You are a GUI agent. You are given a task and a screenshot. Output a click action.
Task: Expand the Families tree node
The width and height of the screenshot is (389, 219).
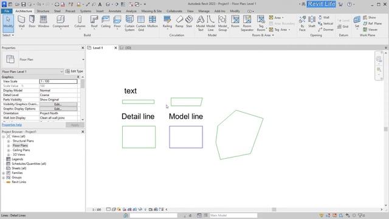point(4,173)
